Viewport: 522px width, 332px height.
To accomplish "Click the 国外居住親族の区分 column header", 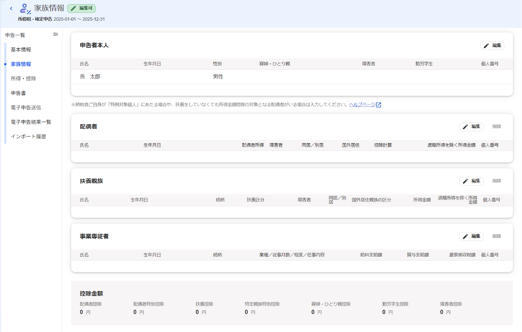I will (x=371, y=200).
